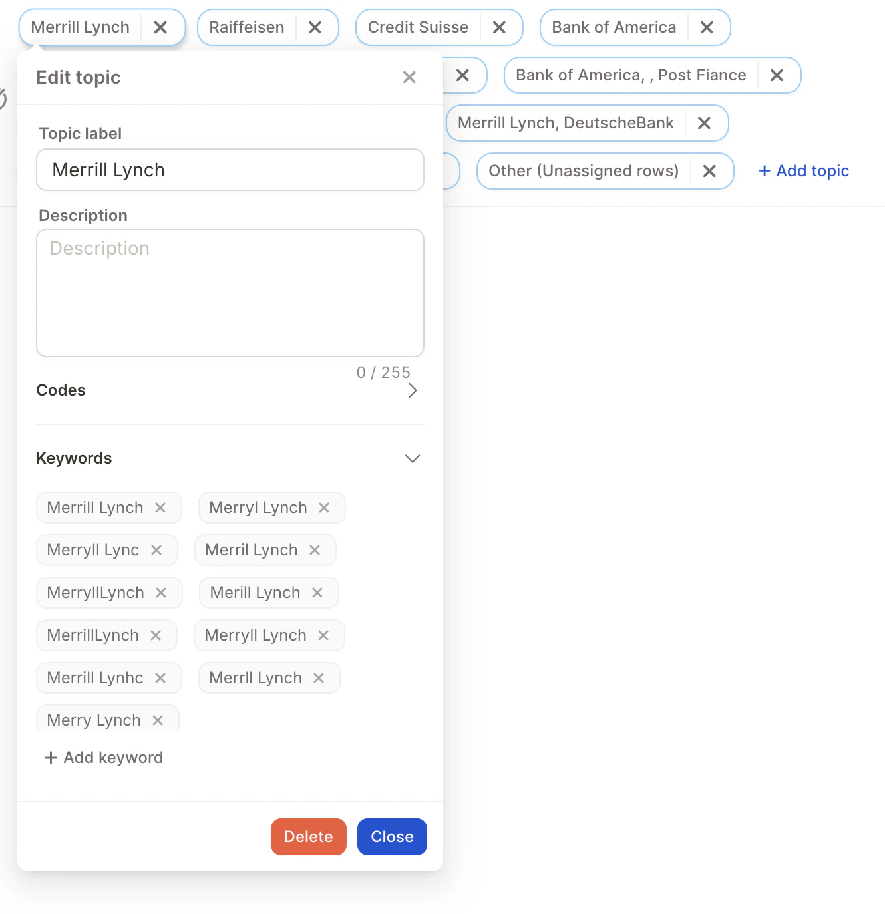Open the Credit Suisse topic chip
The height and width of the screenshot is (914, 885).
(x=418, y=27)
